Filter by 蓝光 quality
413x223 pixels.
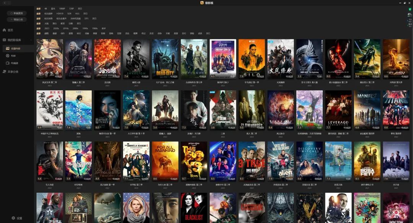pyautogui.click(x=53, y=9)
